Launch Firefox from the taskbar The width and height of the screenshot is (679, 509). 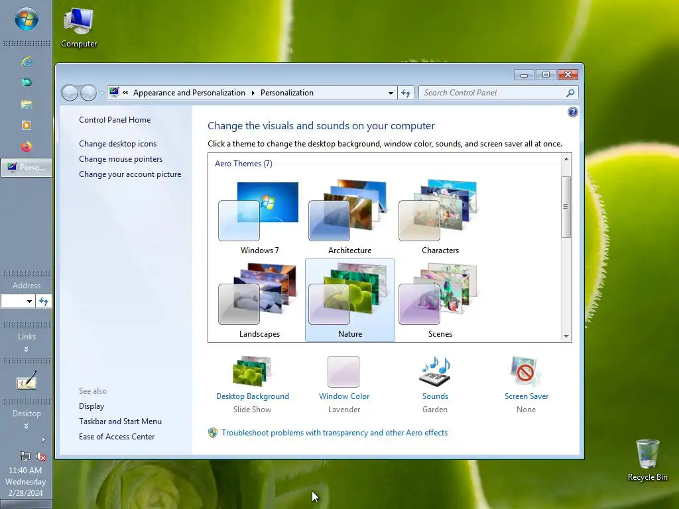tap(27, 146)
